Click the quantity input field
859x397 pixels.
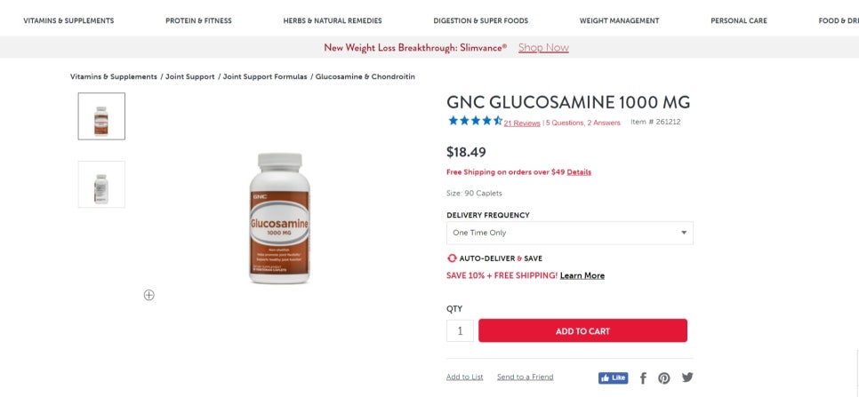click(x=460, y=331)
